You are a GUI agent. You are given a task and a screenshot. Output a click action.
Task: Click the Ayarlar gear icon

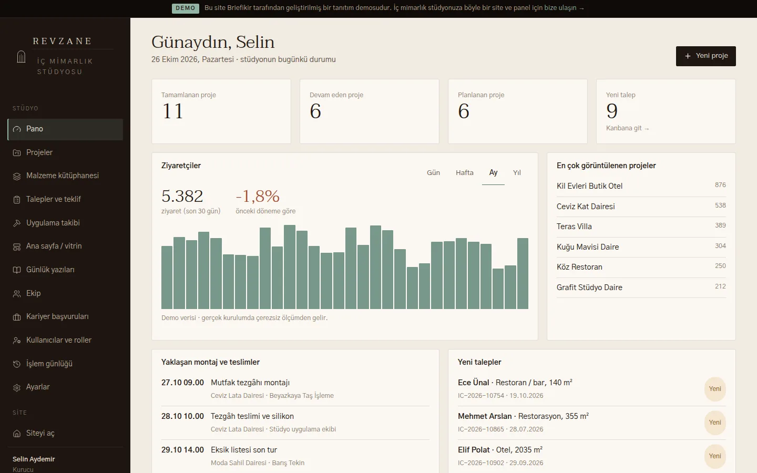[x=17, y=387]
